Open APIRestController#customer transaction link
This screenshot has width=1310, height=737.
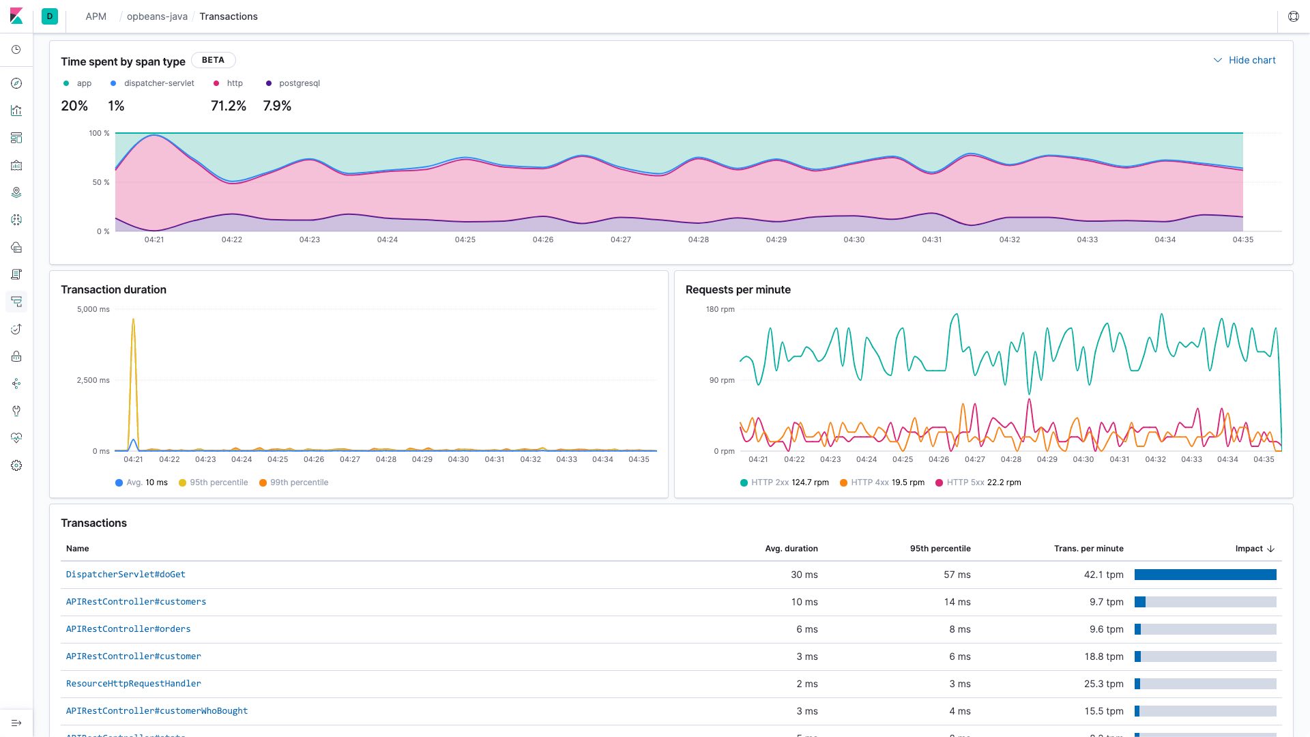pyautogui.click(x=134, y=656)
